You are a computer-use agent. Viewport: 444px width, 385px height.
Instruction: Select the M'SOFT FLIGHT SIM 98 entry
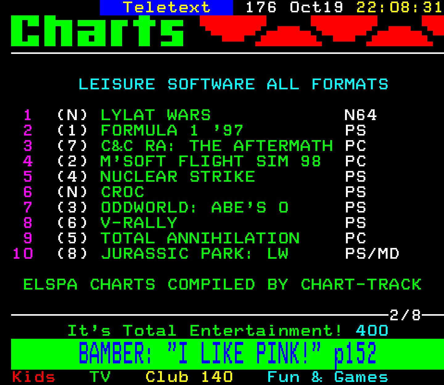pos(211,161)
